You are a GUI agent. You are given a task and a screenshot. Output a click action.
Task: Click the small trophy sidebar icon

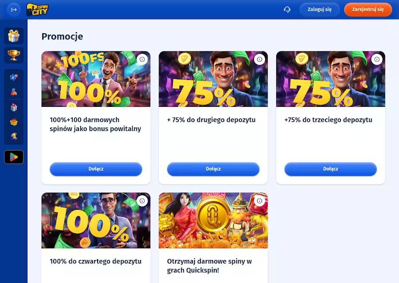14,136
